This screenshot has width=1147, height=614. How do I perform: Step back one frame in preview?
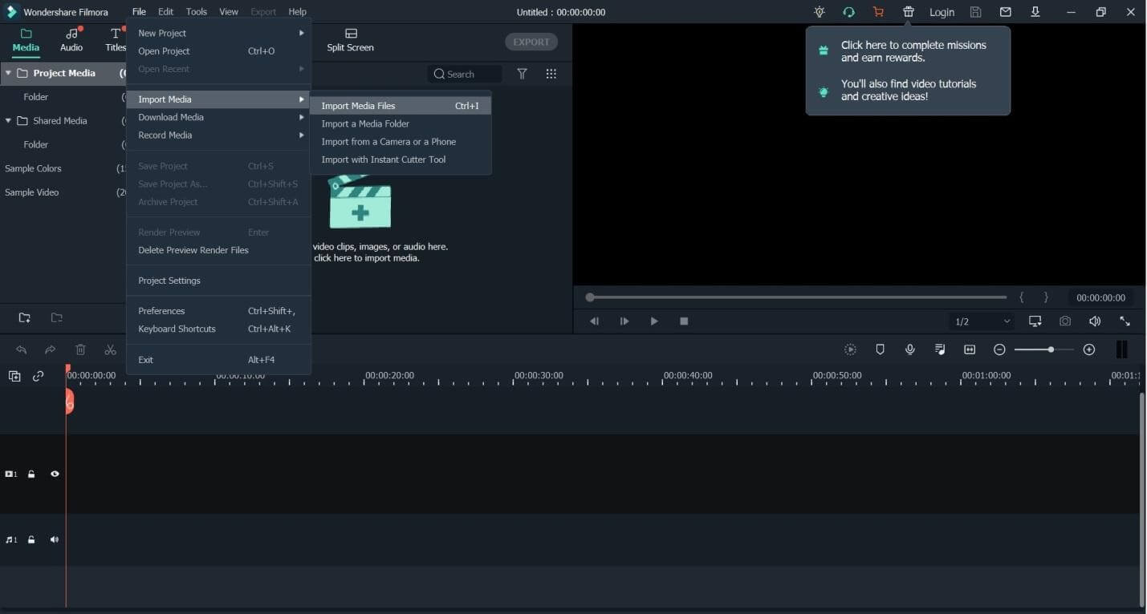tap(594, 321)
